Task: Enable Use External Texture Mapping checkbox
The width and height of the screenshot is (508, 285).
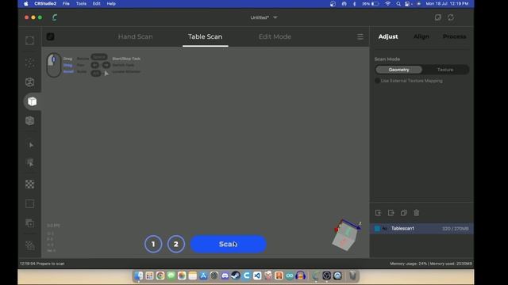Action: 377,81
